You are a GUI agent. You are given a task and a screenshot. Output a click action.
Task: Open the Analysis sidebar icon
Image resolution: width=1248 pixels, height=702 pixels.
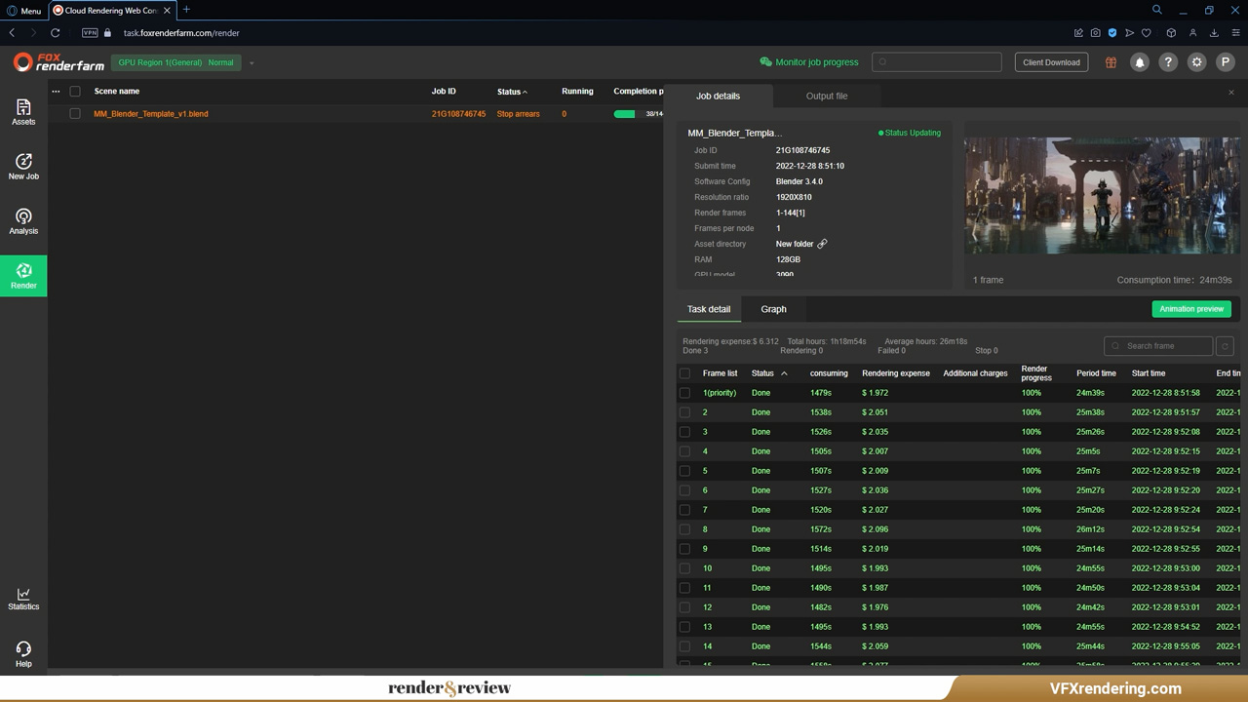tap(23, 220)
